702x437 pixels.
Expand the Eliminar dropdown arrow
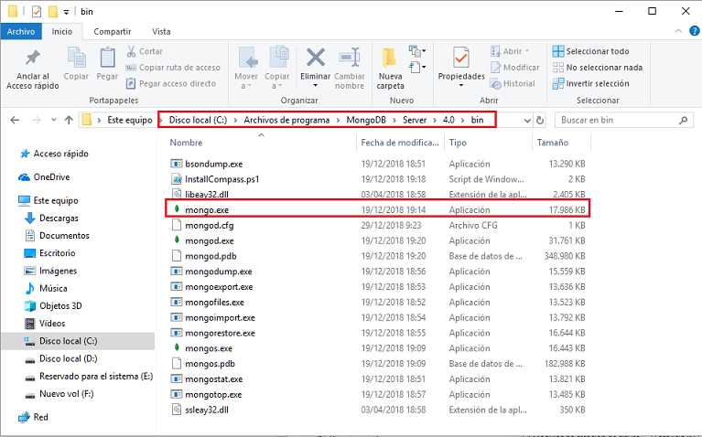click(x=315, y=85)
